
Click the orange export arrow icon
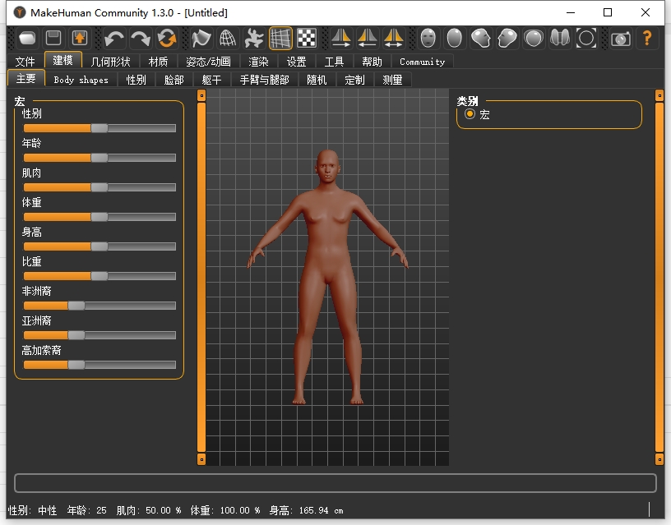tap(80, 38)
